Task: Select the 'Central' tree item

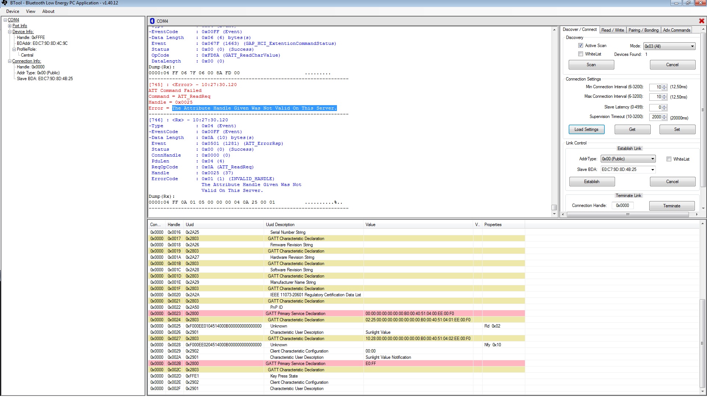Action: point(27,55)
